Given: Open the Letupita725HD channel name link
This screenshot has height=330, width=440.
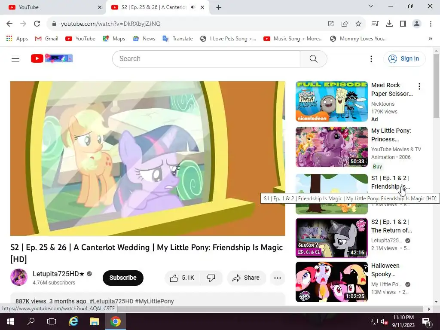Looking at the screenshot, I should coord(58,274).
